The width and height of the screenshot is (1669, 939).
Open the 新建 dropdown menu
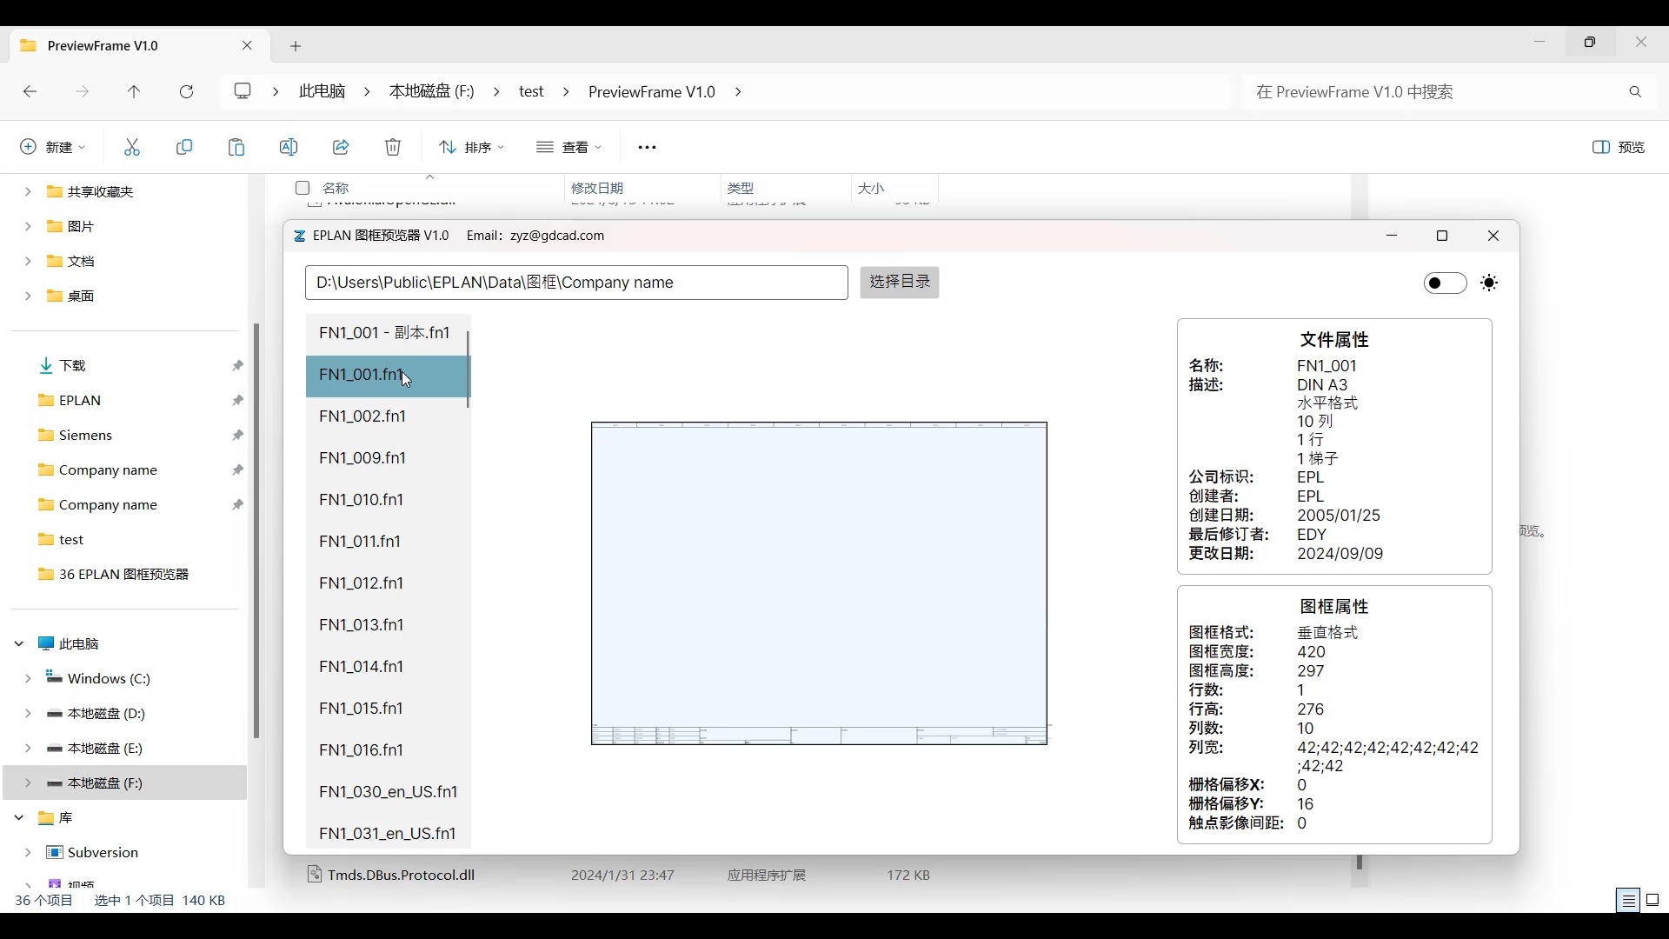point(53,148)
